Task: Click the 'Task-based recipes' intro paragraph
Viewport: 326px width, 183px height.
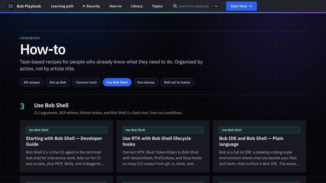Action: point(111,65)
